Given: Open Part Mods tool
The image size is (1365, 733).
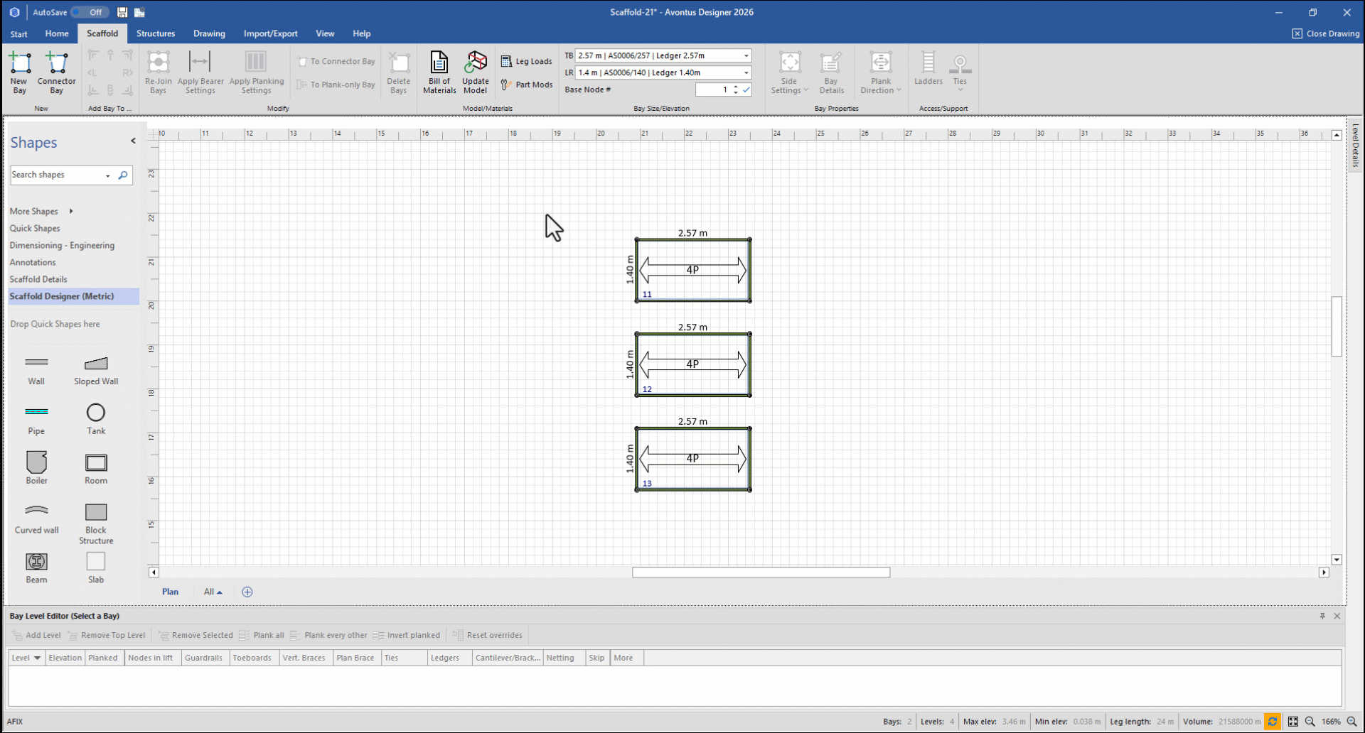Looking at the screenshot, I should coord(526,85).
